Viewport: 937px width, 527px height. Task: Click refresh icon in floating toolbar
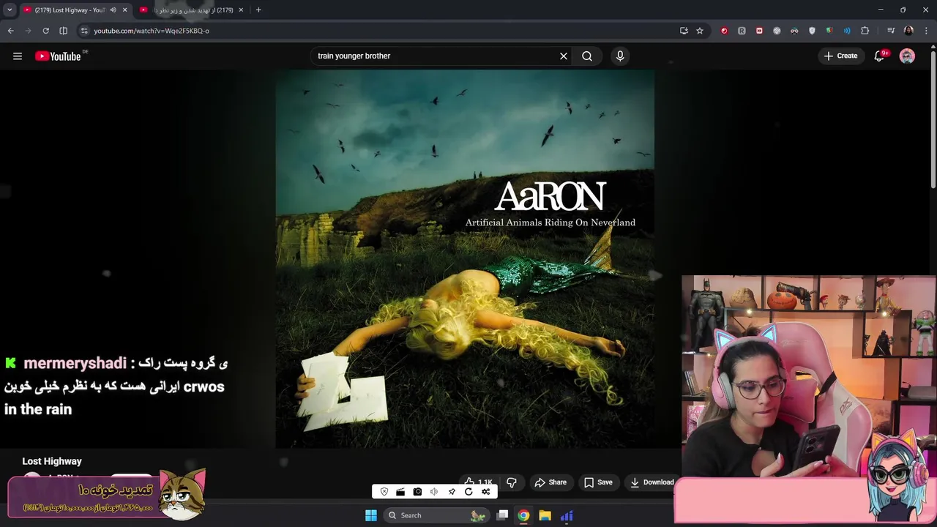pyautogui.click(x=468, y=492)
